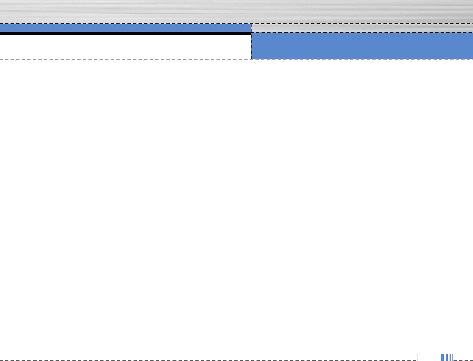Select the dashed line at the right bottom corner
The width and height of the screenshot is (473, 361).
tap(464, 360)
